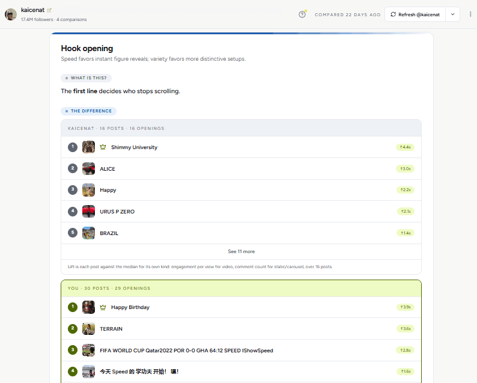The image size is (477, 383).
Task: Click Refresh @kaicenat button
Action: (415, 14)
